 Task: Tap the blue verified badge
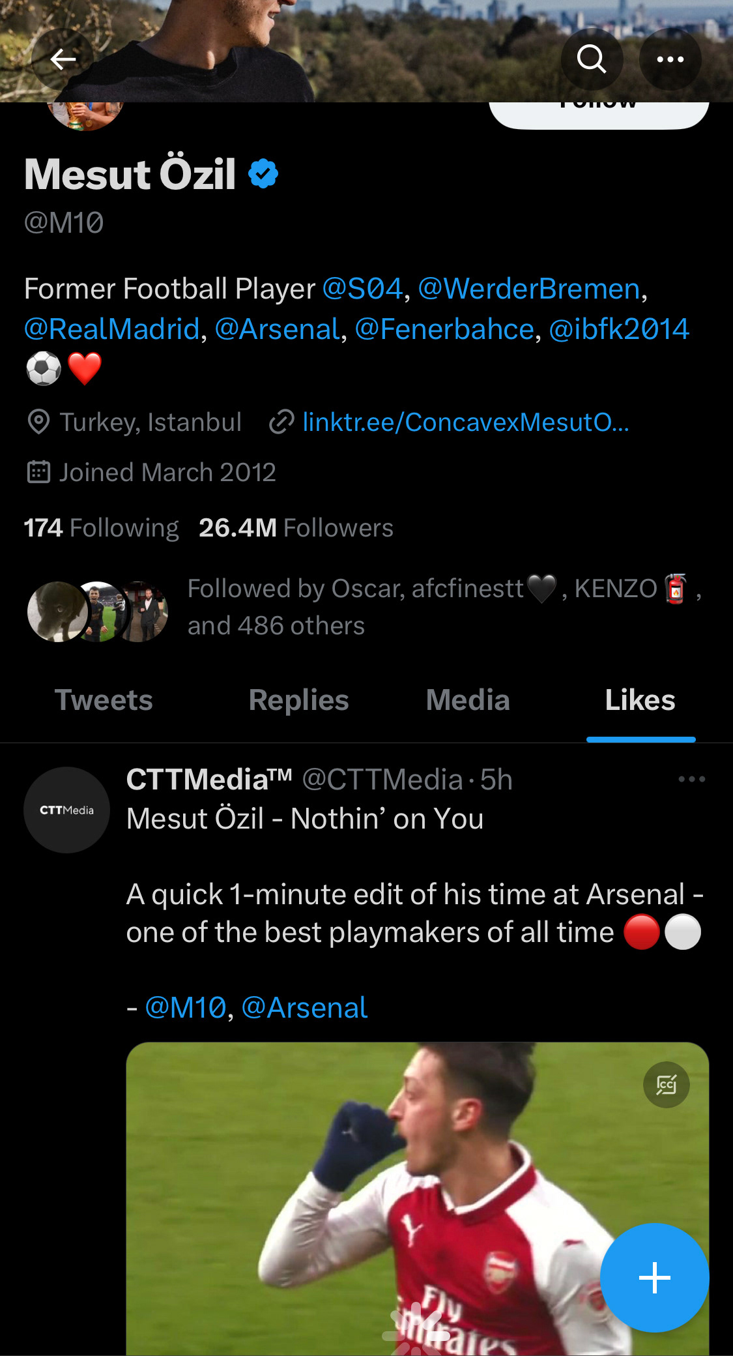click(x=263, y=174)
